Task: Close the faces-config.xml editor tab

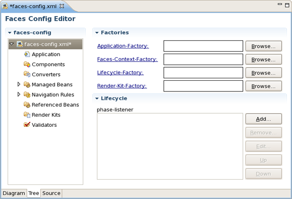Action: tap(62, 6)
